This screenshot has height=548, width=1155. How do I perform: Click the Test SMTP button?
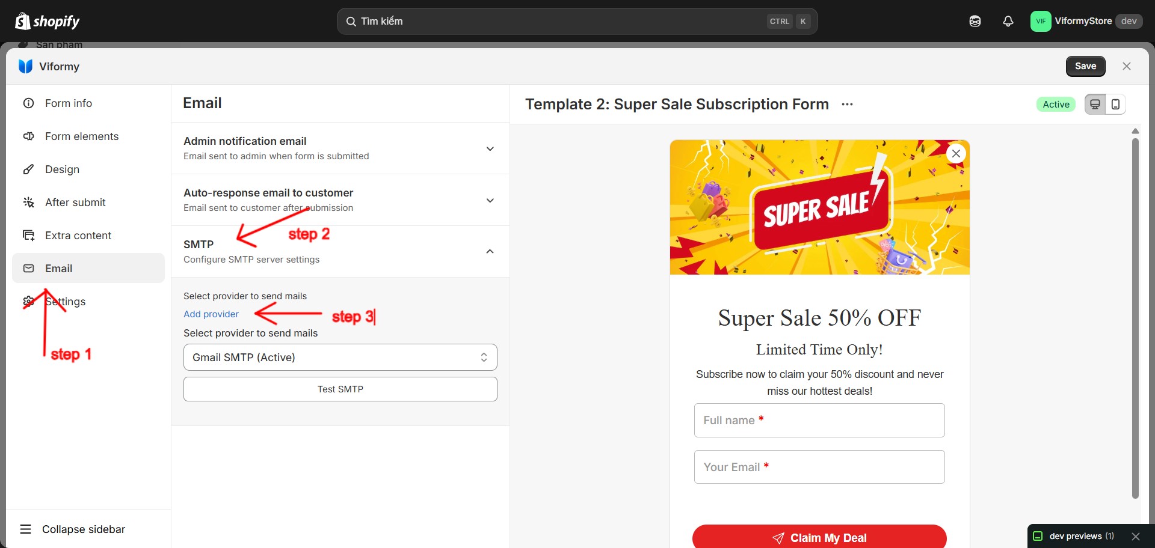point(340,389)
